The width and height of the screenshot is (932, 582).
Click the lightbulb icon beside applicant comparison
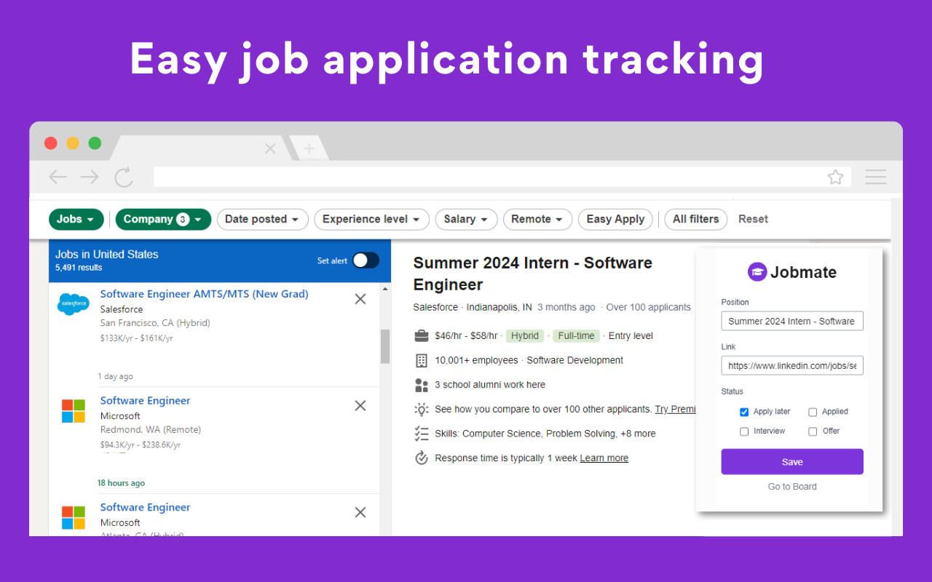pyautogui.click(x=421, y=409)
